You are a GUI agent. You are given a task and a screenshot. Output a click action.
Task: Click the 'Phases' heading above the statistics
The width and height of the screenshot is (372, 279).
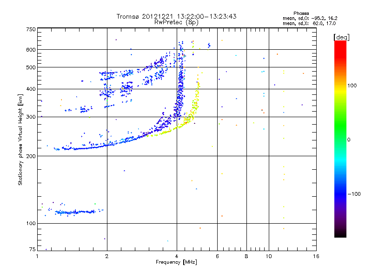[301, 13]
